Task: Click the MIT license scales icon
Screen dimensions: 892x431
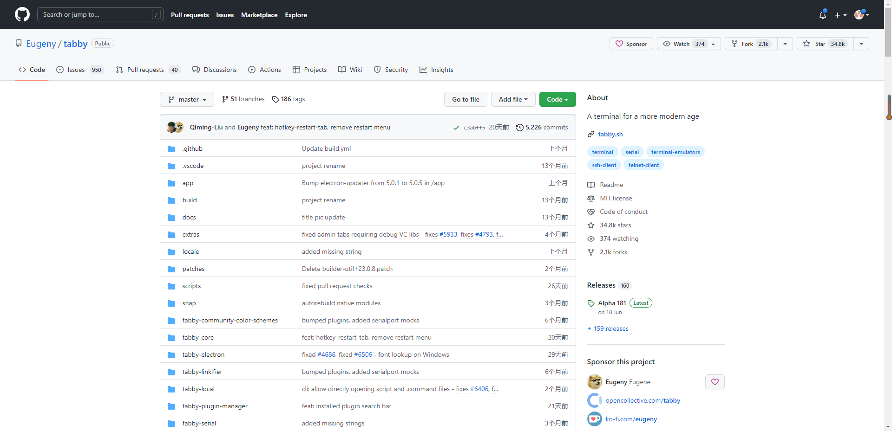Action: [x=591, y=198]
